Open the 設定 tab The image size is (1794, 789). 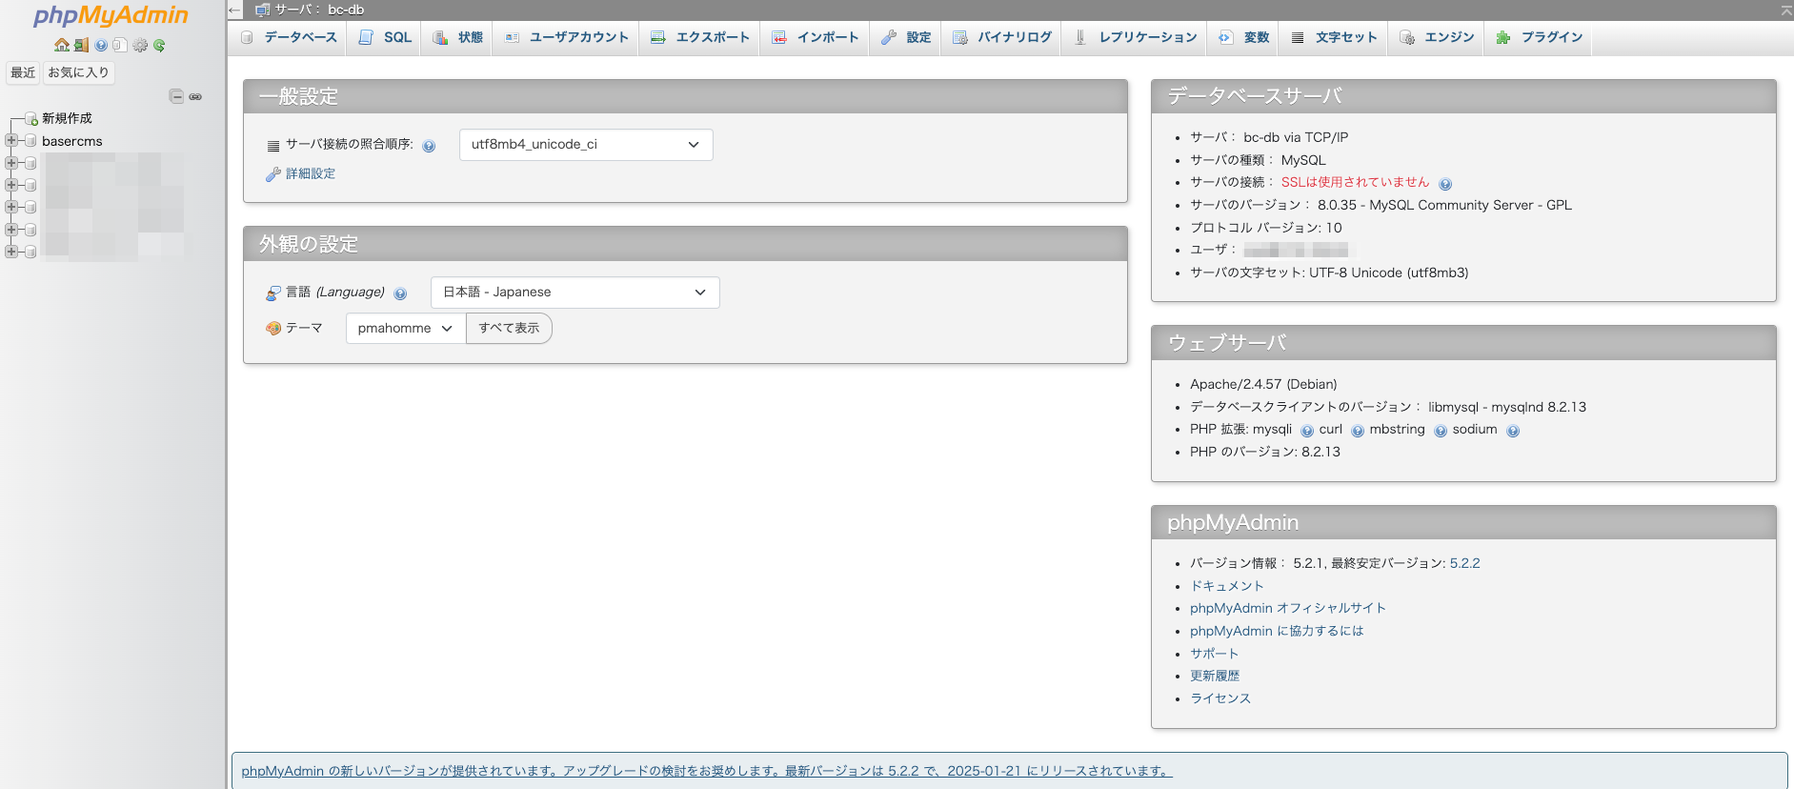[905, 37]
